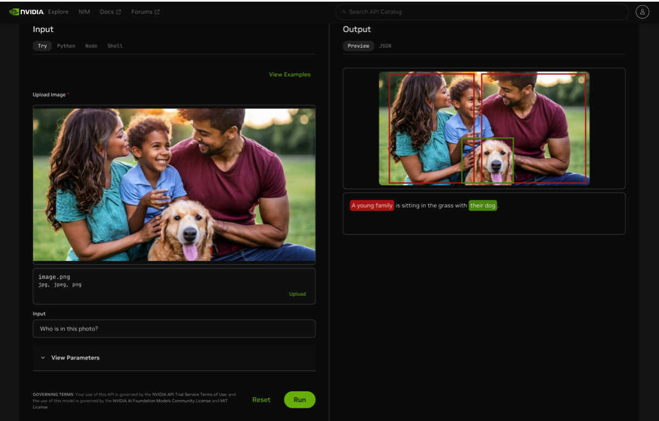Select the Shell tab
This screenshot has width=659, height=421.
click(115, 46)
